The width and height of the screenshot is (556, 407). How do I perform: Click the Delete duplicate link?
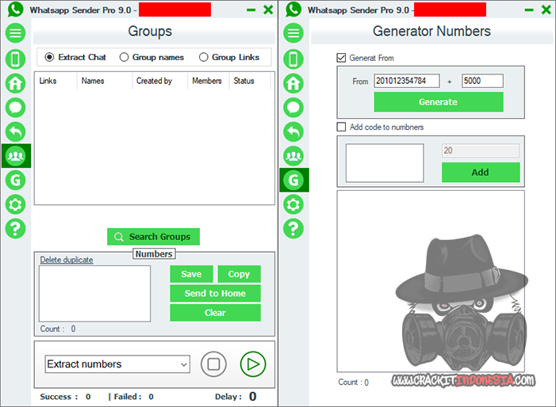coord(66,260)
